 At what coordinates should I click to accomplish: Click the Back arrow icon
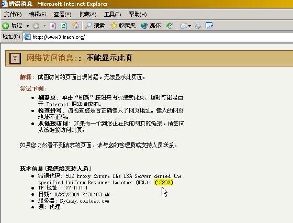coord(6,26)
